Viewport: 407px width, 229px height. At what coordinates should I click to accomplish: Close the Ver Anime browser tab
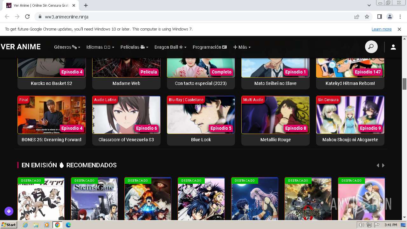tap(74, 5)
